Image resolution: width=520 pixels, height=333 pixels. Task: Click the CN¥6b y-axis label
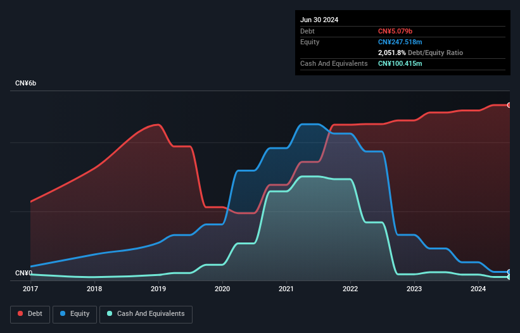[x=25, y=83]
